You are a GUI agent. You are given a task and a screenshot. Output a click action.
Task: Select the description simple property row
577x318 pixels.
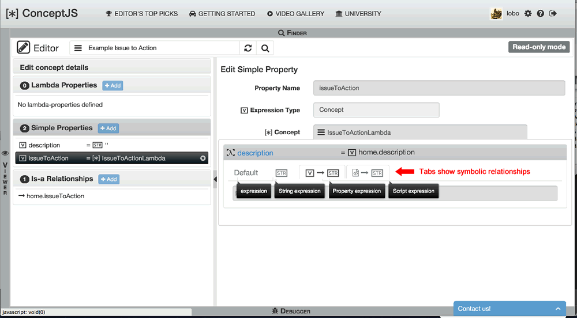pos(112,145)
